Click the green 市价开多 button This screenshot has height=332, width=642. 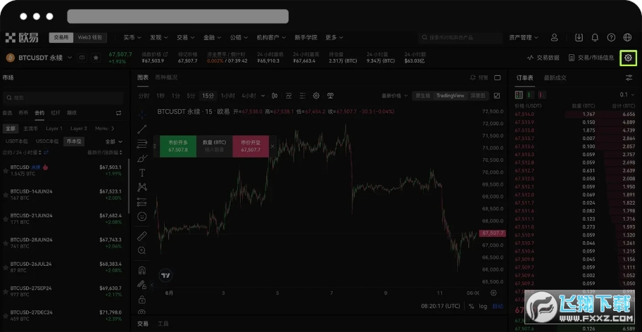pos(177,146)
